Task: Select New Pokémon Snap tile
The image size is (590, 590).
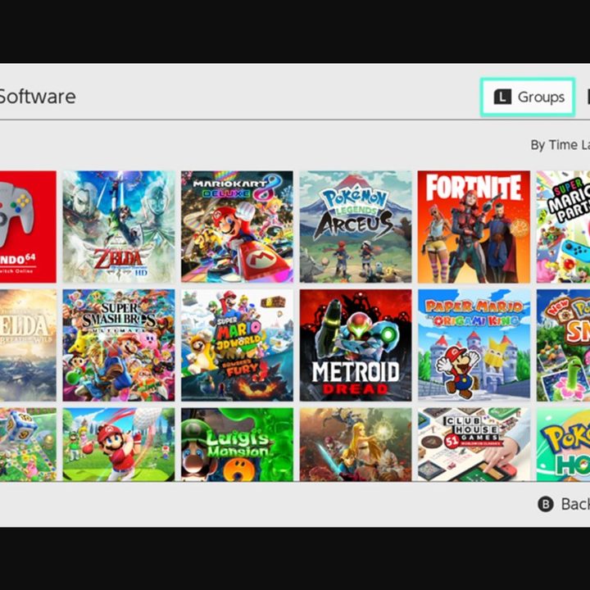Action: click(563, 345)
